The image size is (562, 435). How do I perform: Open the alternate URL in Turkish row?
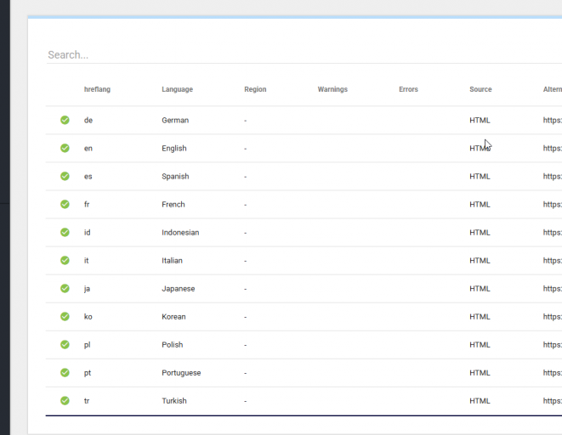[553, 401]
